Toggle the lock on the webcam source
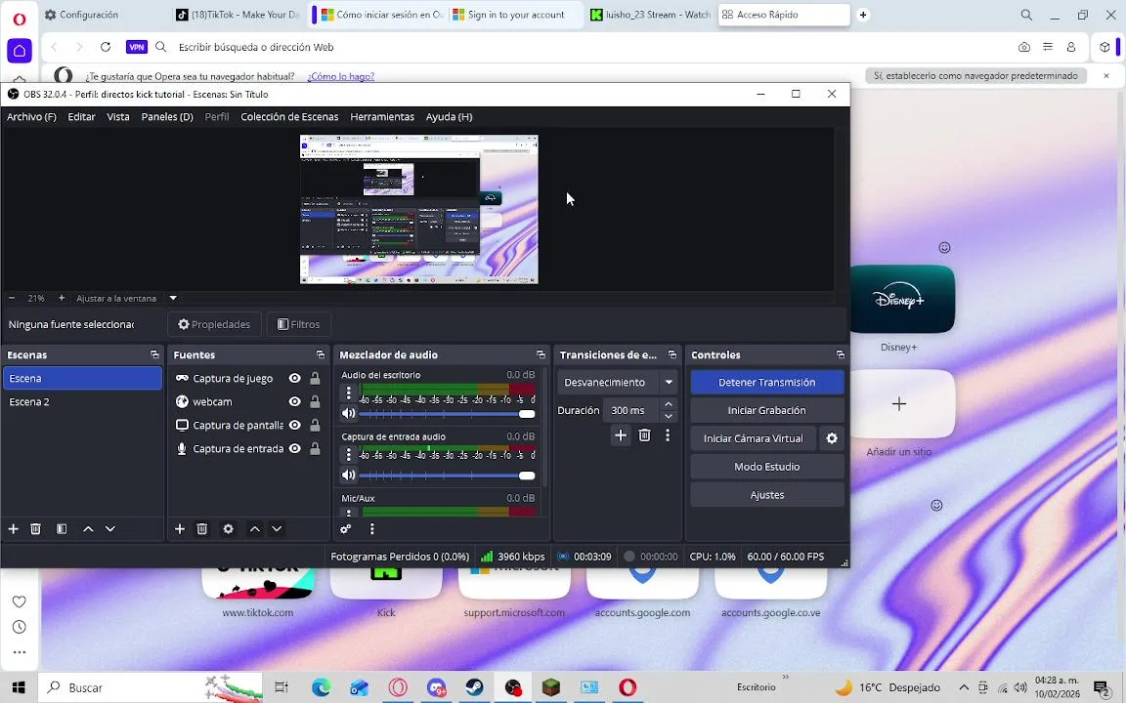 pyautogui.click(x=315, y=401)
